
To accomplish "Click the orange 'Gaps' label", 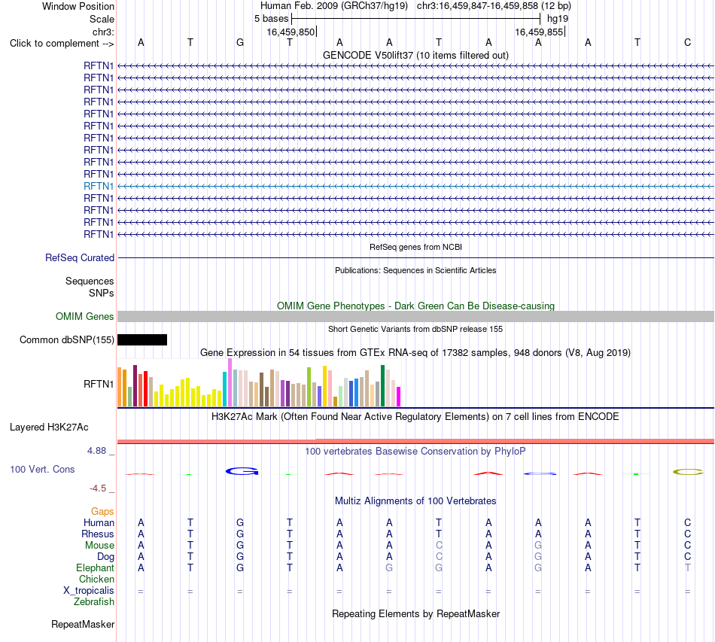I will click(x=102, y=512).
